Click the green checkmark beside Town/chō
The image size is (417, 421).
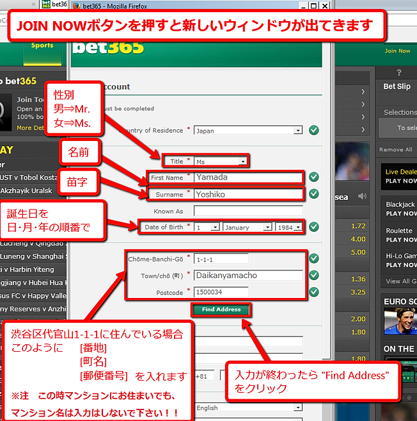314,275
